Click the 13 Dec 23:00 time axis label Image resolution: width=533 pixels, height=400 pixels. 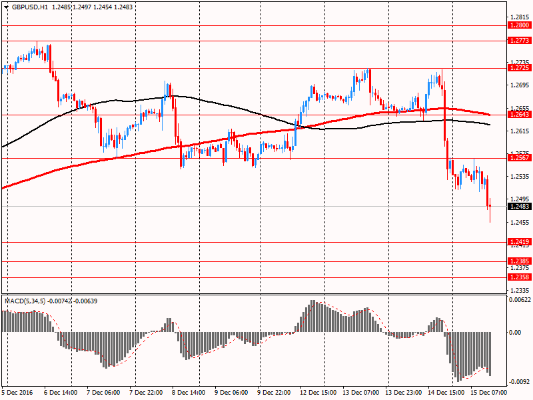pos(404,393)
